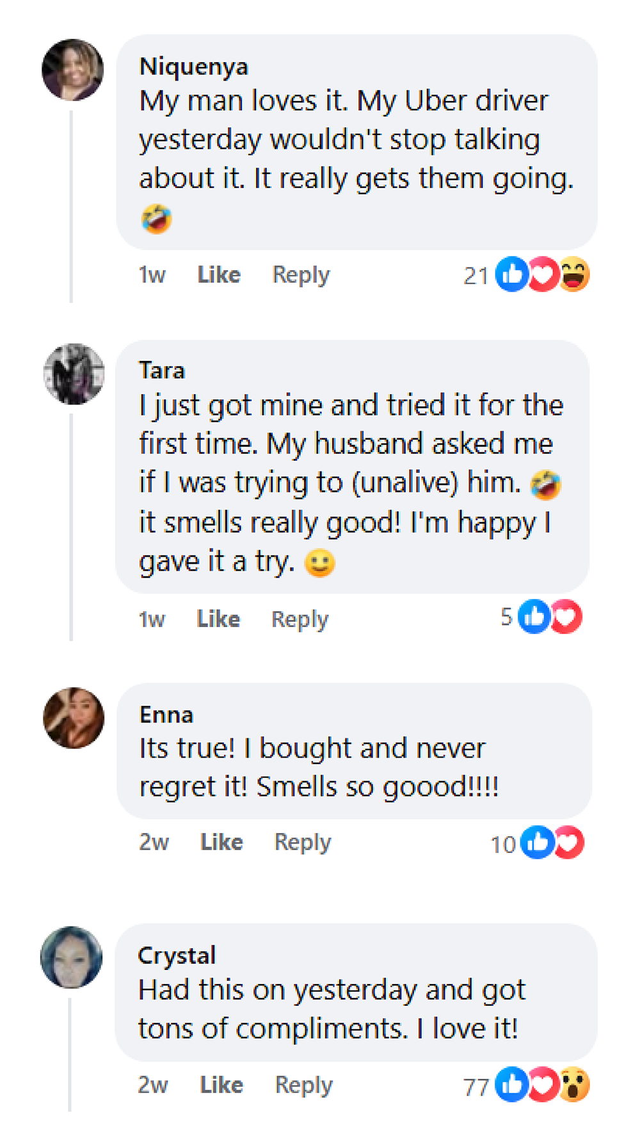The height and width of the screenshot is (1137, 640).
Task: Reply to Tara's comment
Action: click(300, 619)
